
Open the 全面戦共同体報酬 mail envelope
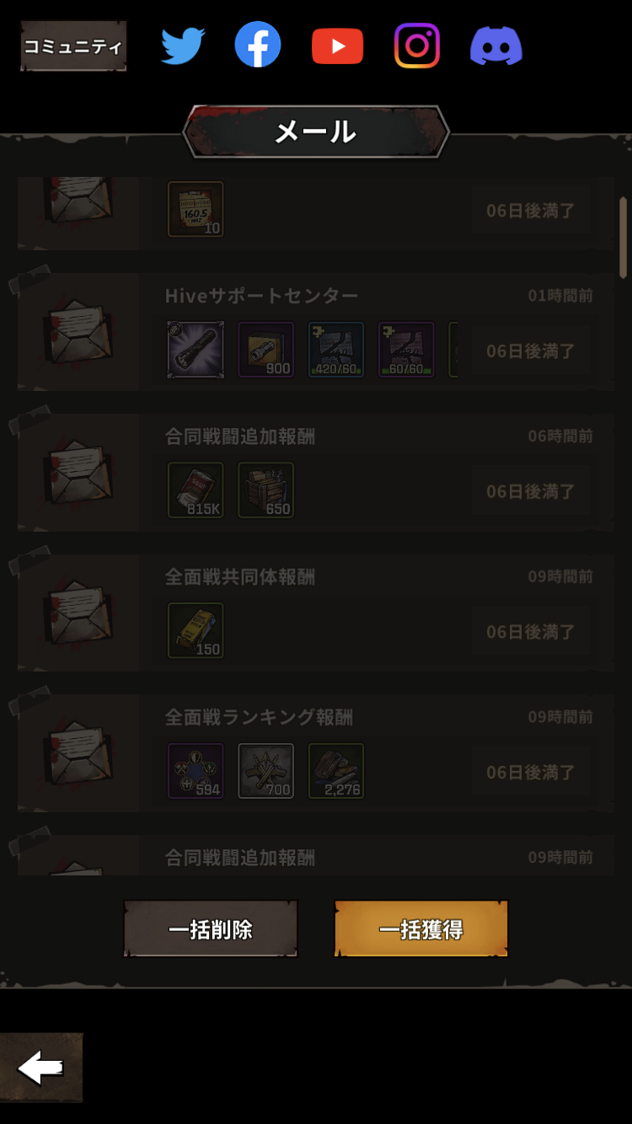pyautogui.click(x=78, y=613)
